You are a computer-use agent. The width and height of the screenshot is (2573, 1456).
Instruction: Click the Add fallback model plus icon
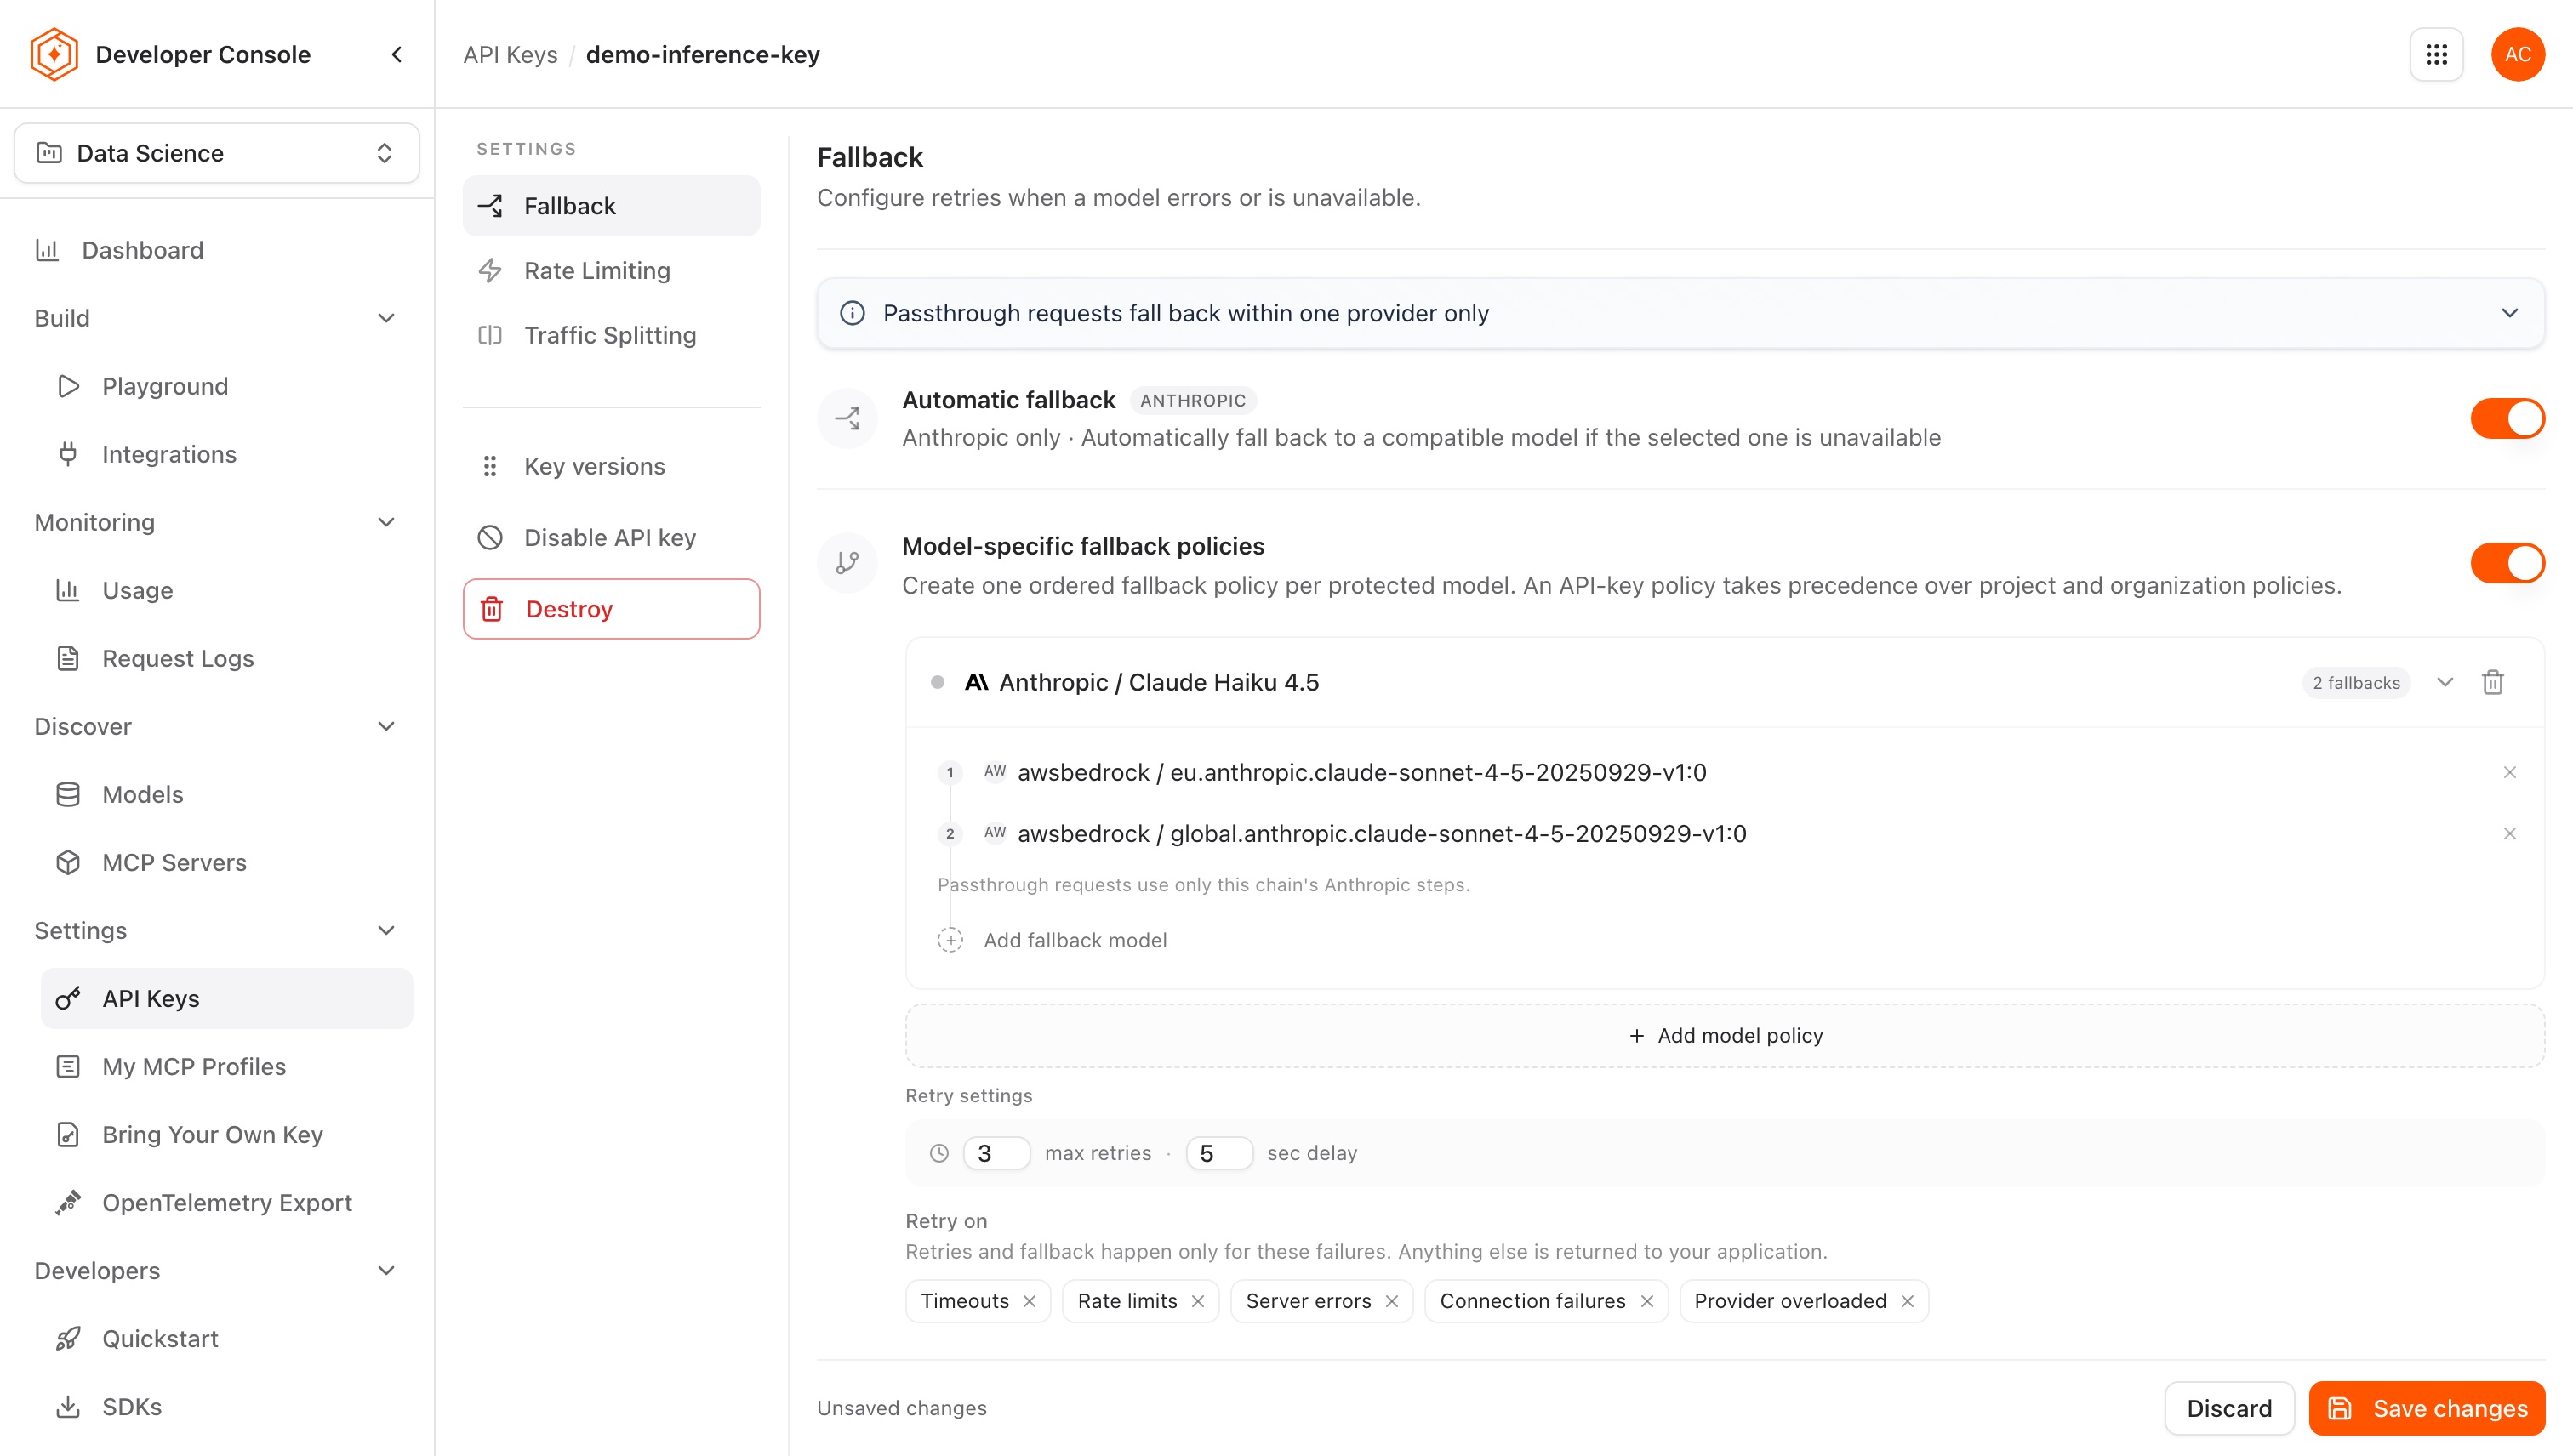coord(950,940)
